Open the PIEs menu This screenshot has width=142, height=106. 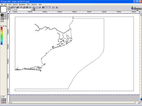coord(29,4)
